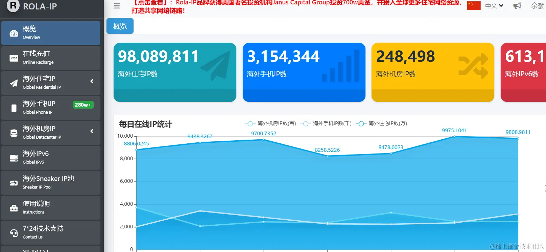Open the 在线充值 Online Recharge menu

[x=51, y=58]
